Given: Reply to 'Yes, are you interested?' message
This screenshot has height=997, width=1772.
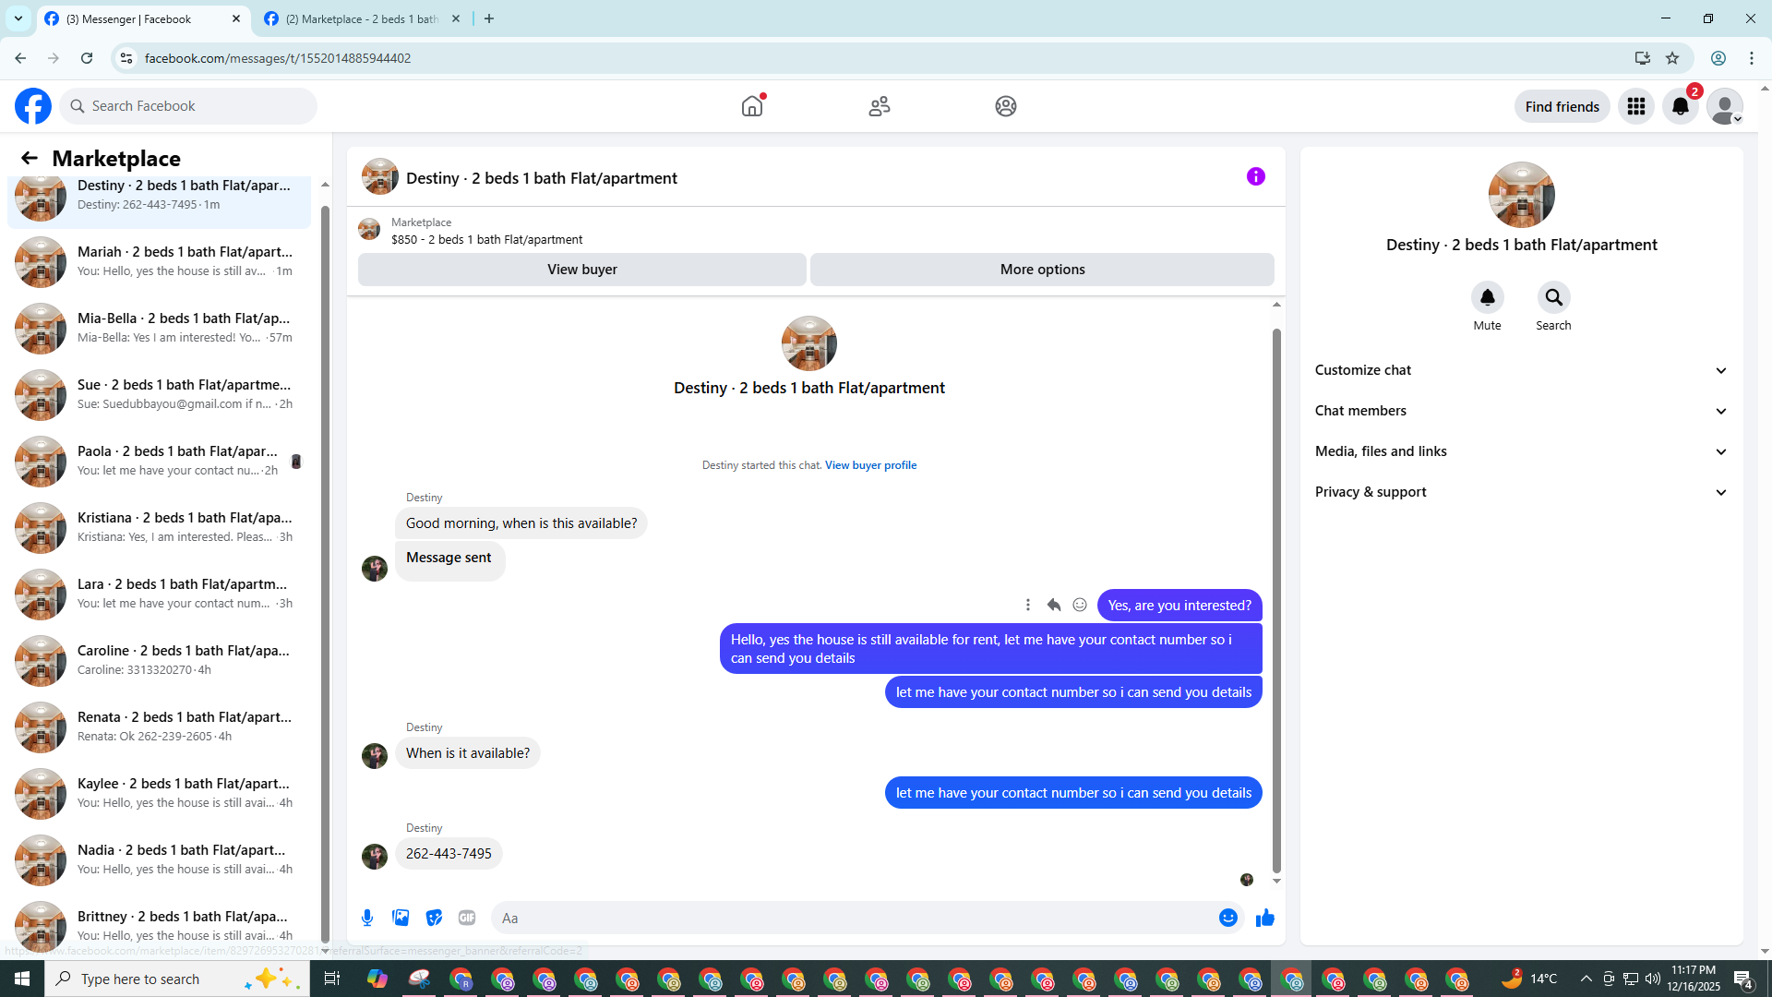Looking at the screenshot, I should click(x=1054, y=605).
